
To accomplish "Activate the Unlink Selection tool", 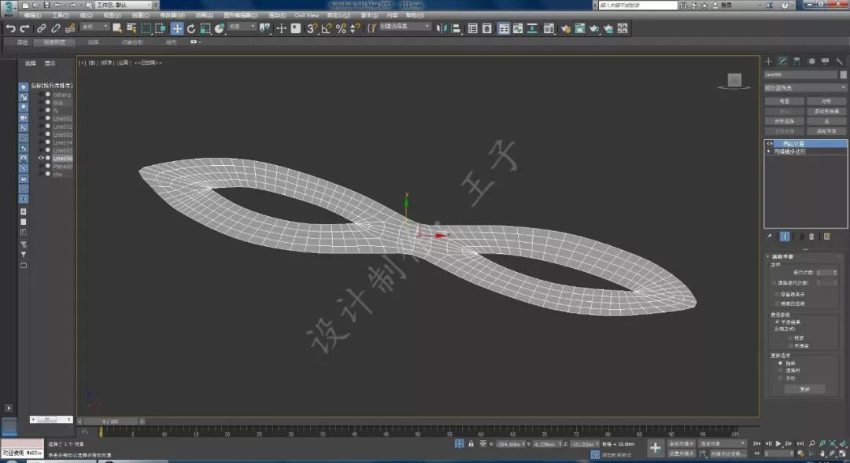I will [x=55, y=28].
